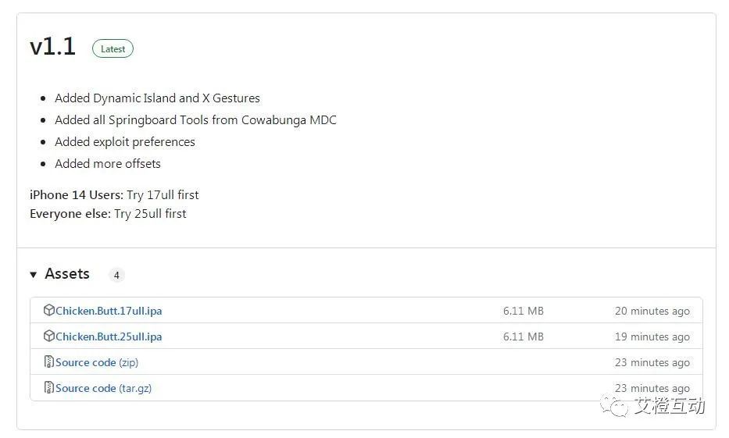Image resolution: width=729 pixels, height=438 pixels.
Task: Download the Chicken.Butt.17ull.ipa file
Action: [x=109, y=311]
